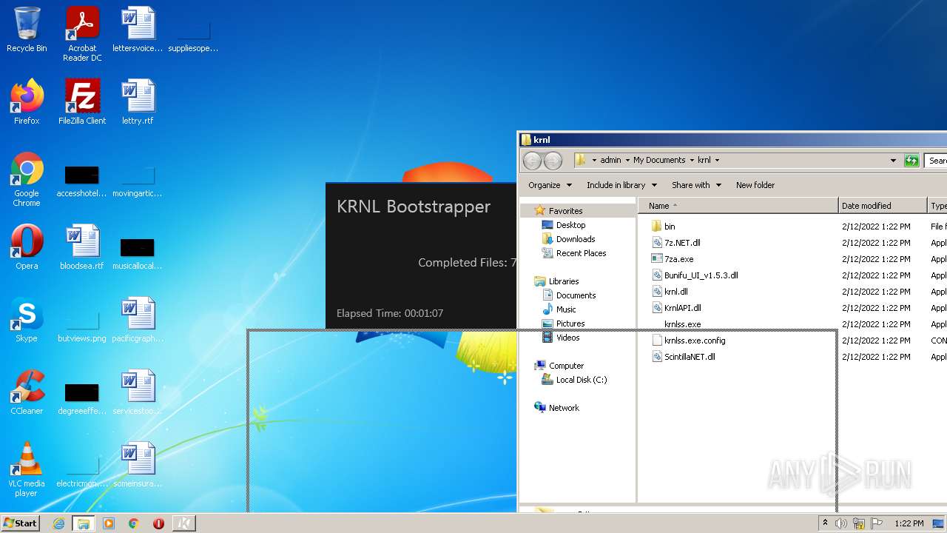Image resolution: width=947 pixels, height=533 pixels.
Task: Open FileZilla Client desktop shortcut
Action: click(x=82, y=101)
